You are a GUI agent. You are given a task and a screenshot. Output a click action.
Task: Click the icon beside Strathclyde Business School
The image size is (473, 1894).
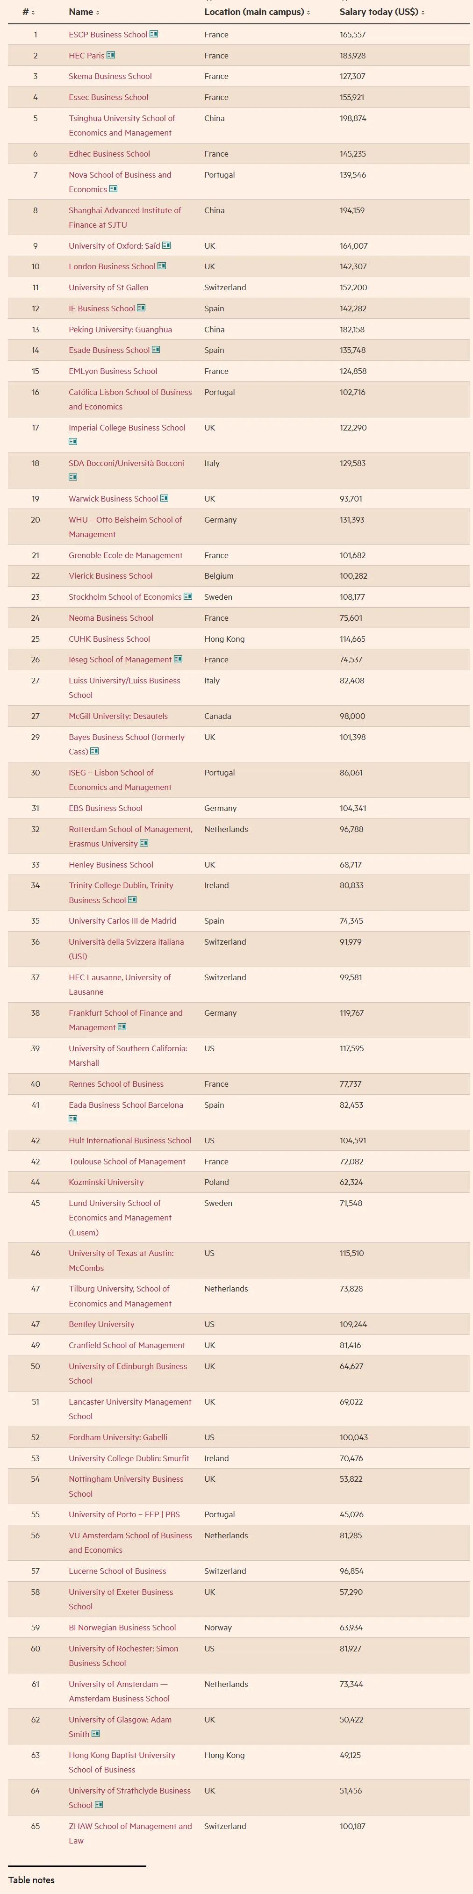point(99,1805)
